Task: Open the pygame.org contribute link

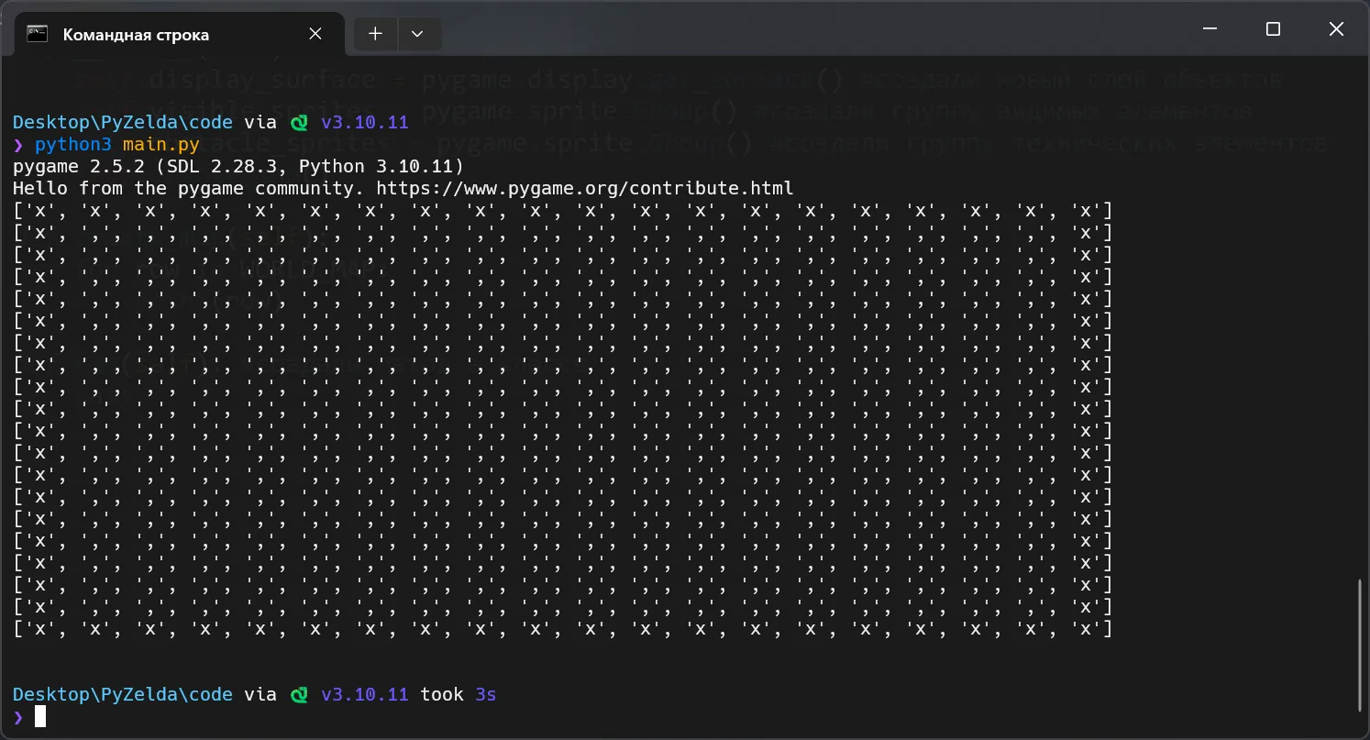Action: (585, 189)
